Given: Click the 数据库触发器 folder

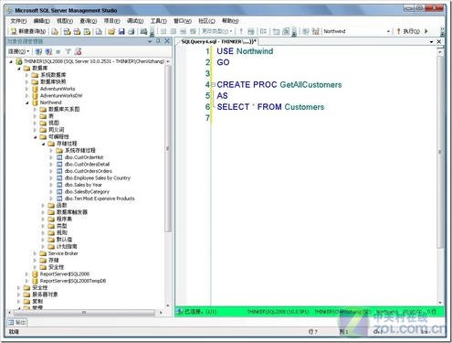Looking at the screenshot, I should (72, 212).
